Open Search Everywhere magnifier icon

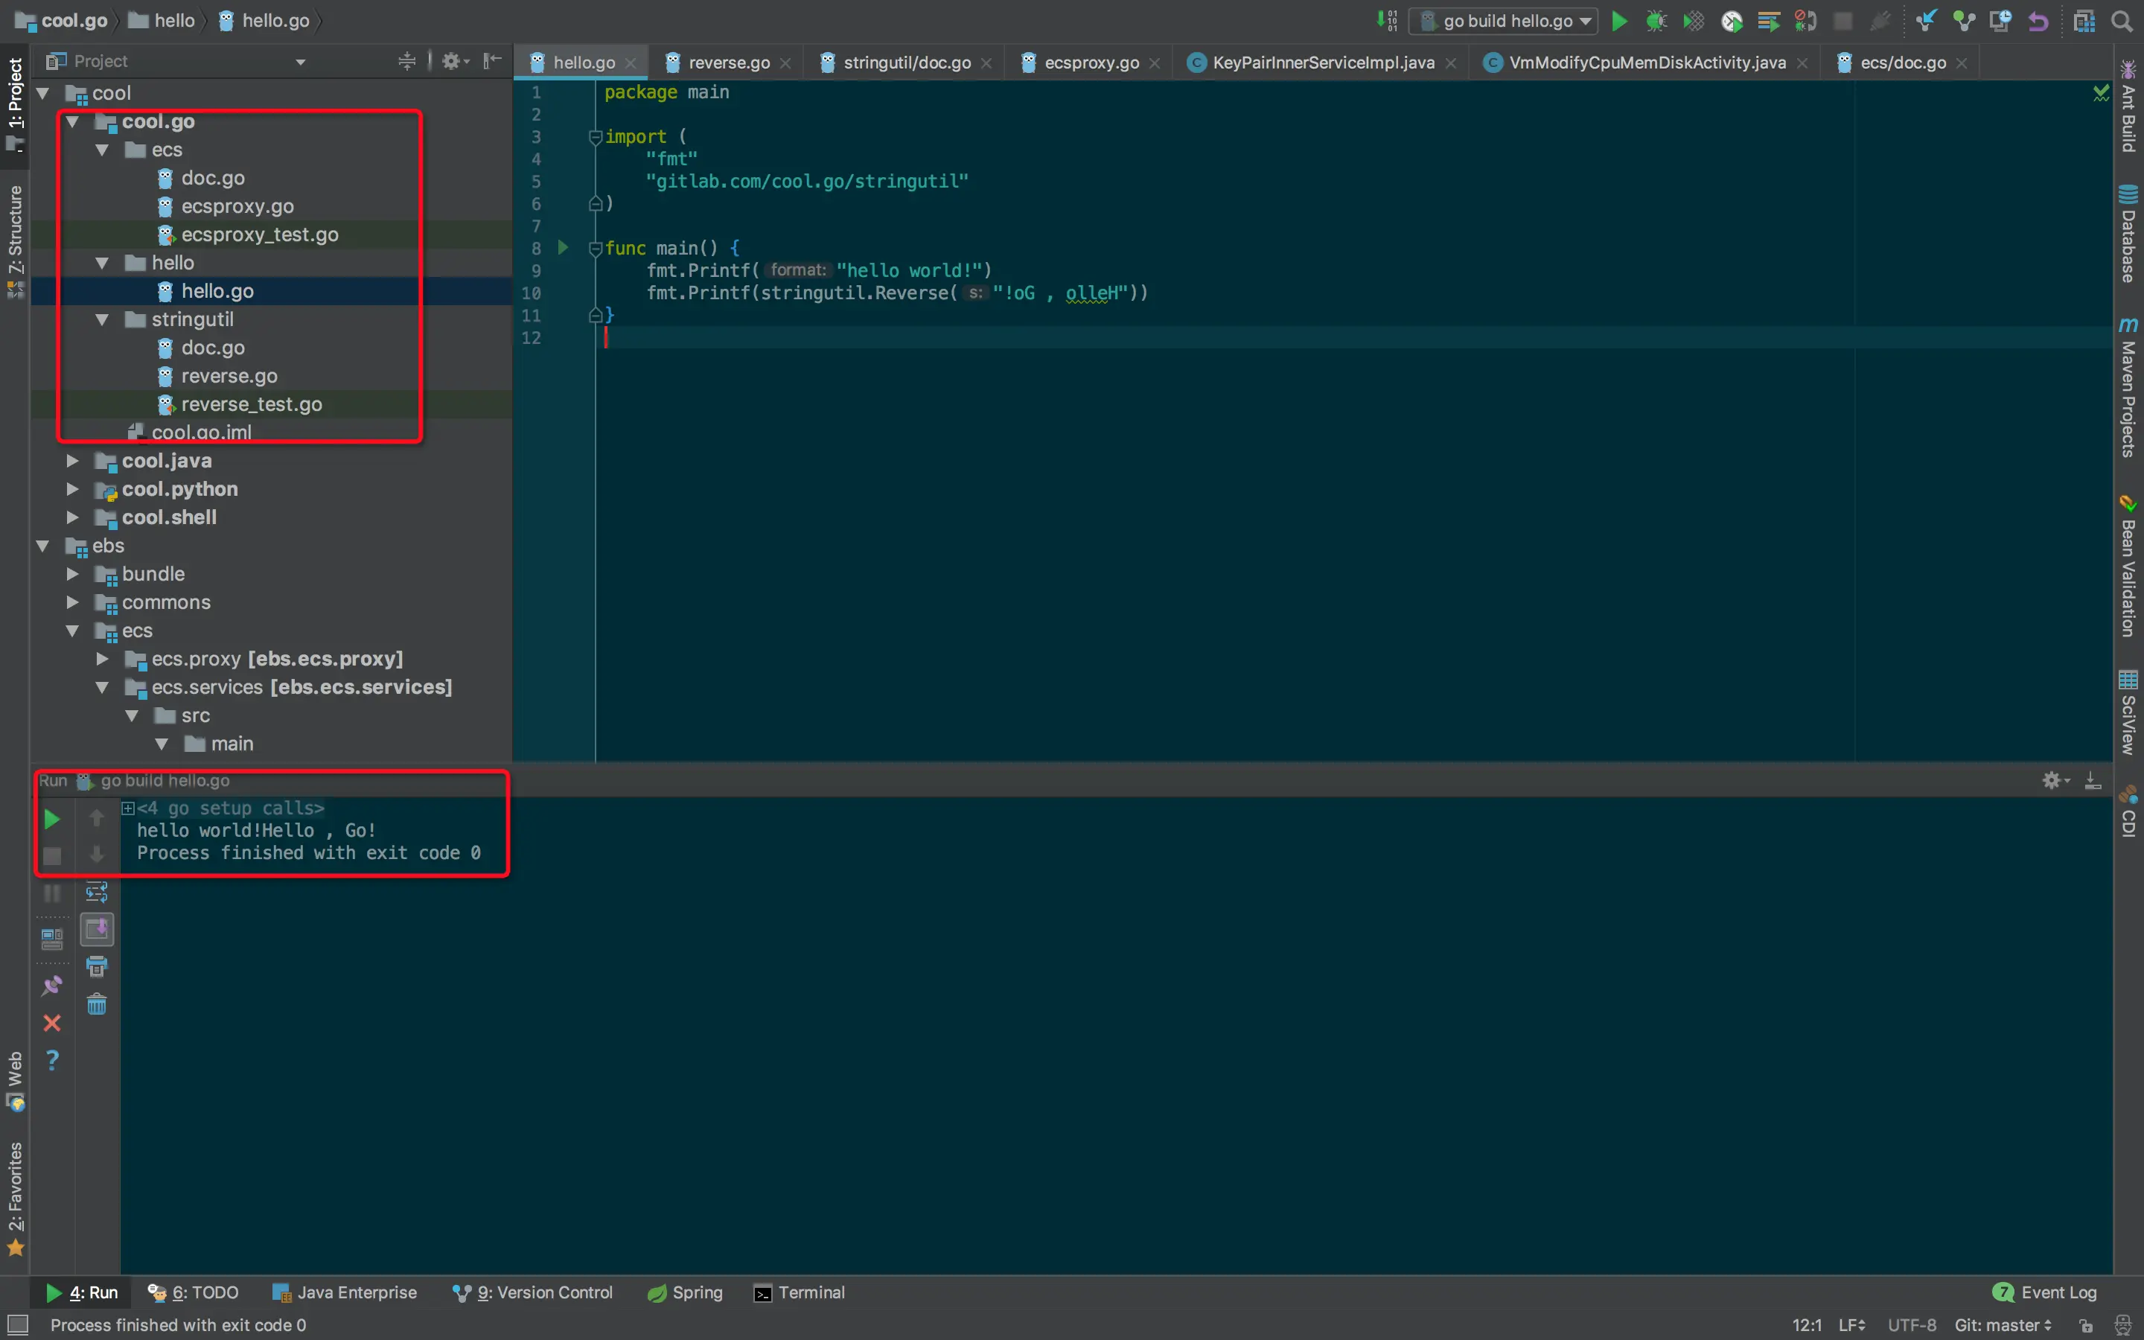(2122, 20)
